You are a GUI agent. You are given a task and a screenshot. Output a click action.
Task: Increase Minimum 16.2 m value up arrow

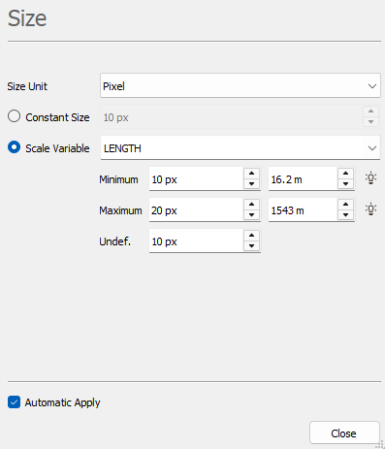(x=345, y=174)
